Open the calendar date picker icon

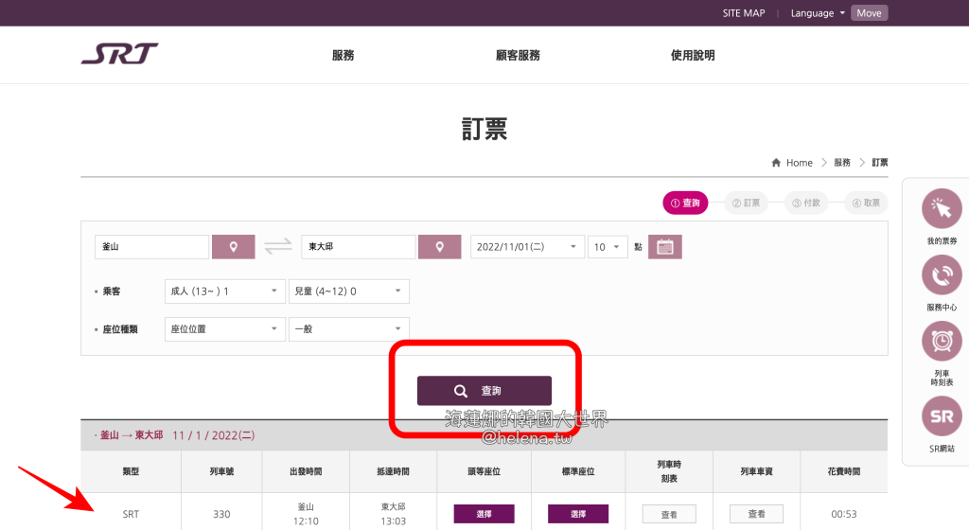coord(664,247)
